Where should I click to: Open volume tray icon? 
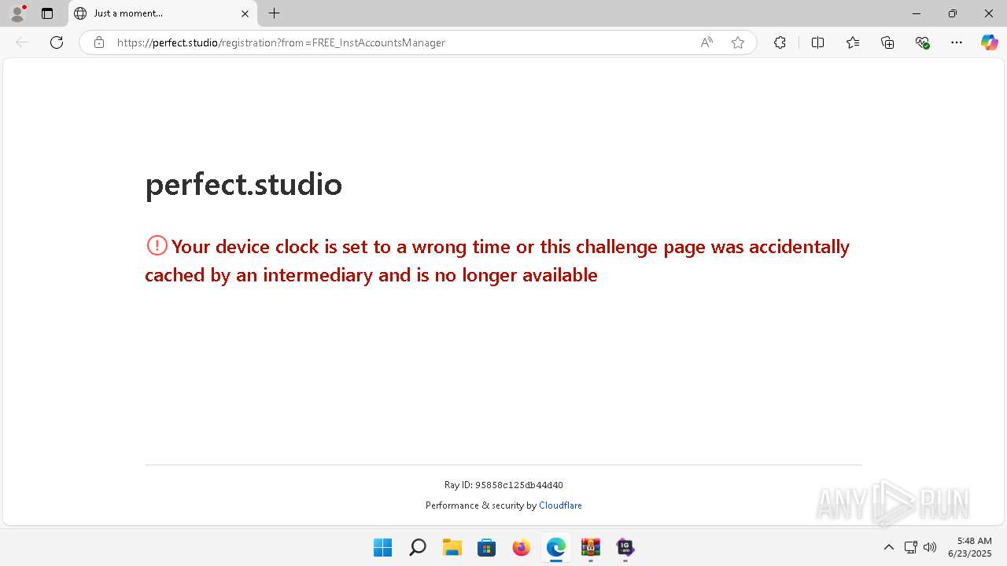[930, 547]
